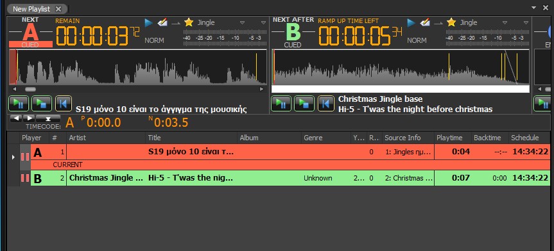
Task: Click playtime '0:07' in row B
Action: [461, 178]
